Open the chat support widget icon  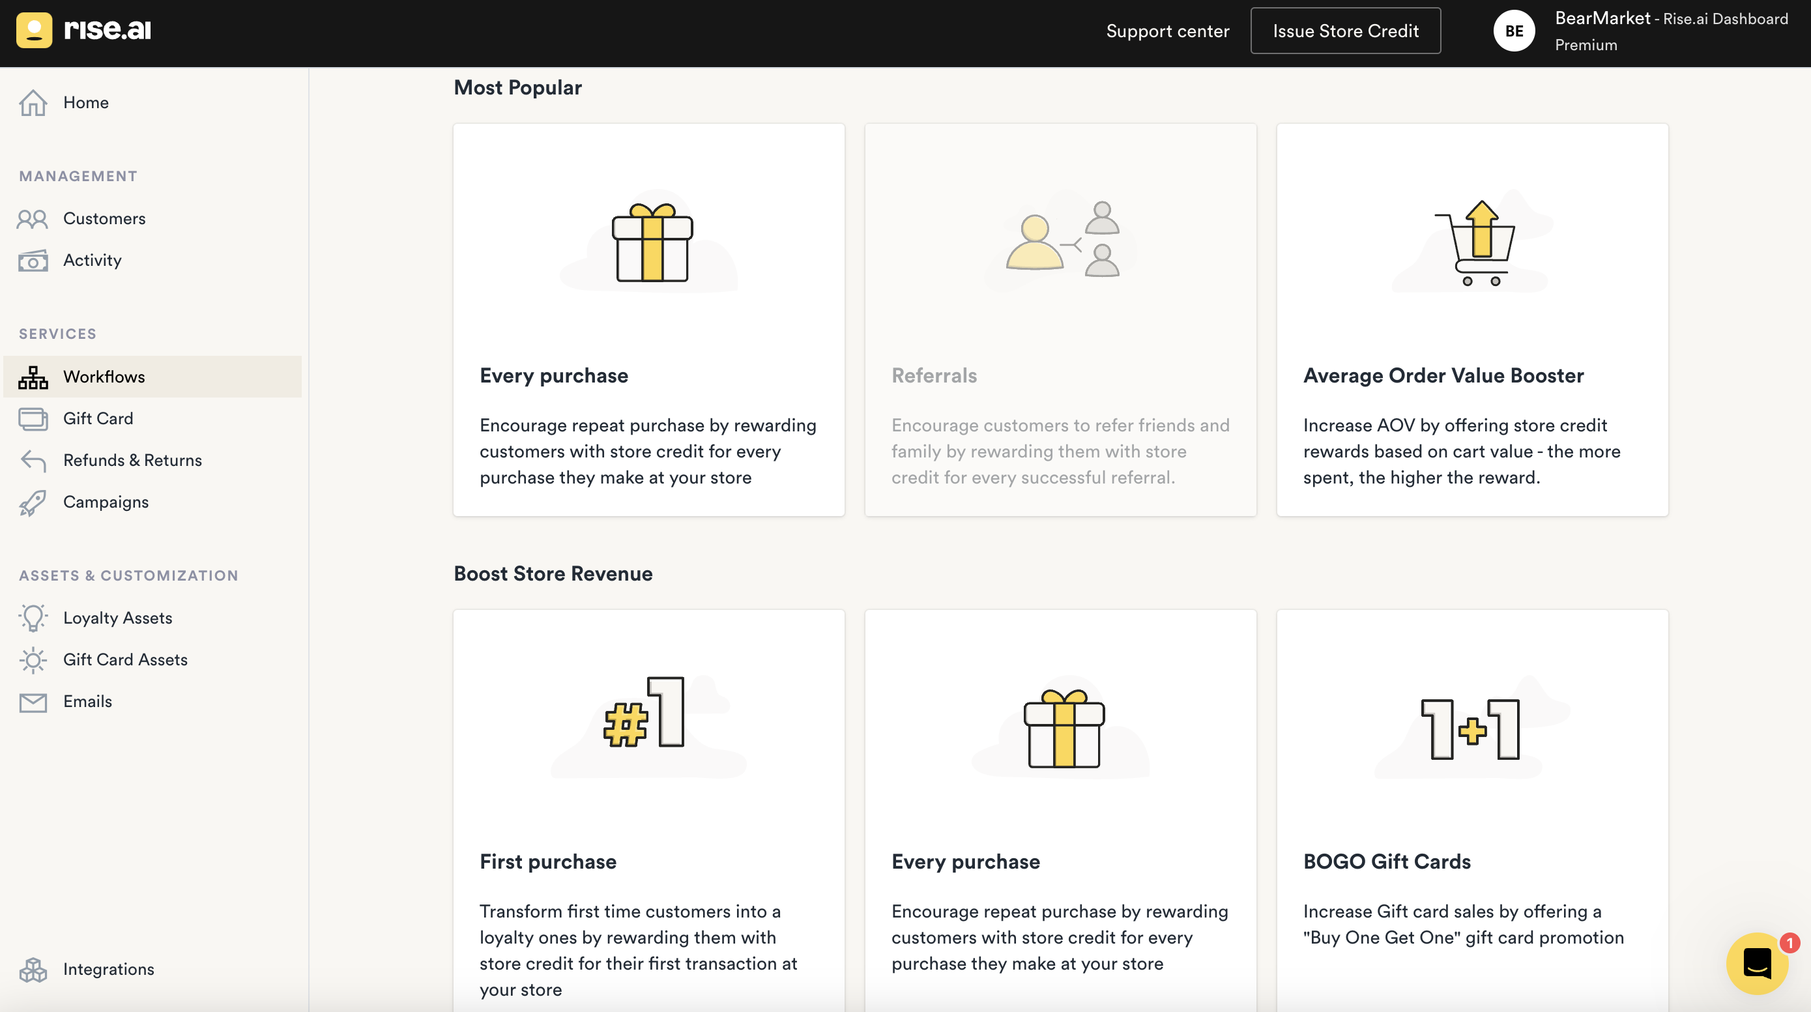1756,963
